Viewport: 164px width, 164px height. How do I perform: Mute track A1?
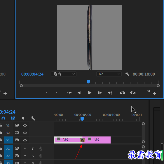[25, 148]
